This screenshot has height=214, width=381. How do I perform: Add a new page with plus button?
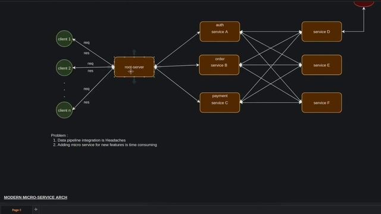tap(36, 209)
